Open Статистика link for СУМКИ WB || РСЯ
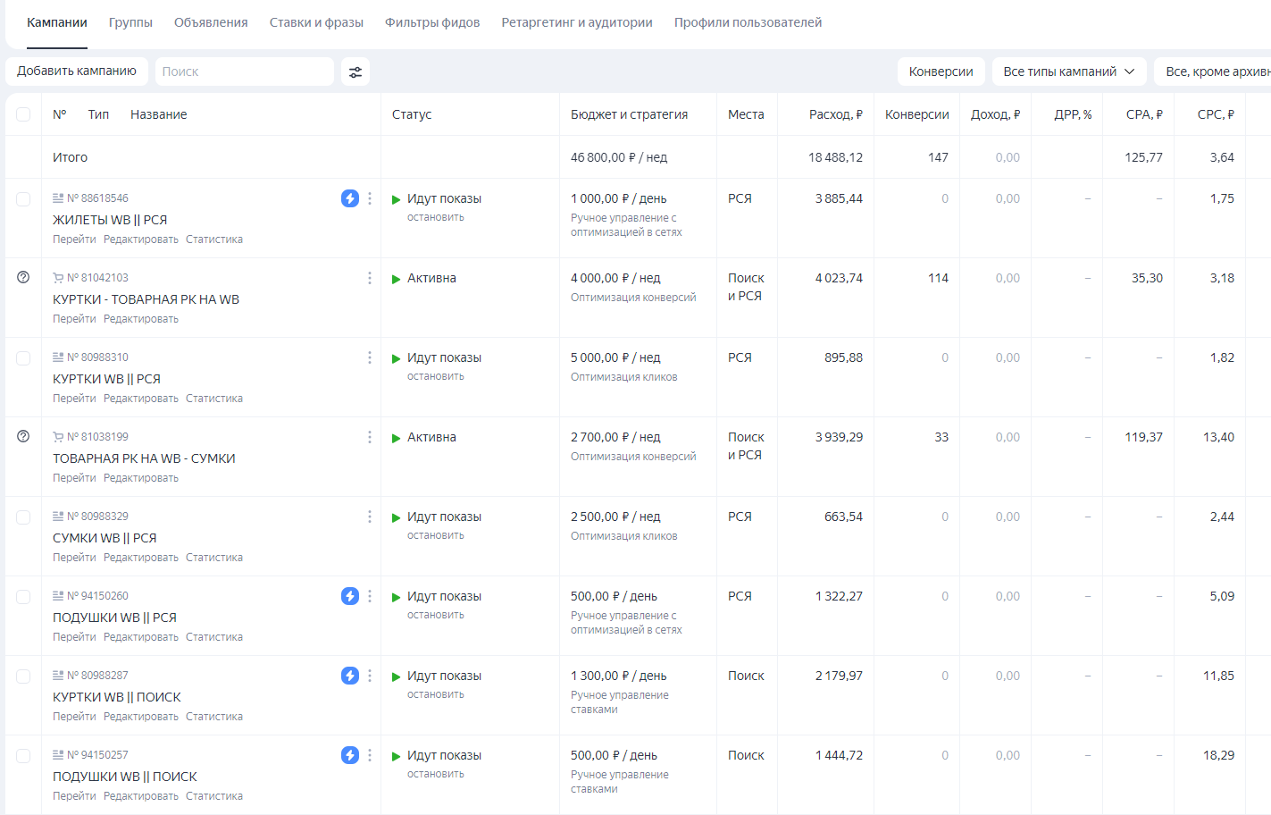Screen dimensions: 1271x815 pos(214,558)
